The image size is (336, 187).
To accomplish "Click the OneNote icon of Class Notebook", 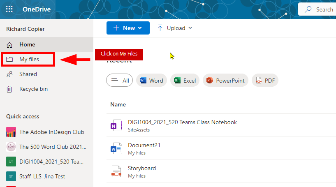I will 116,125.
